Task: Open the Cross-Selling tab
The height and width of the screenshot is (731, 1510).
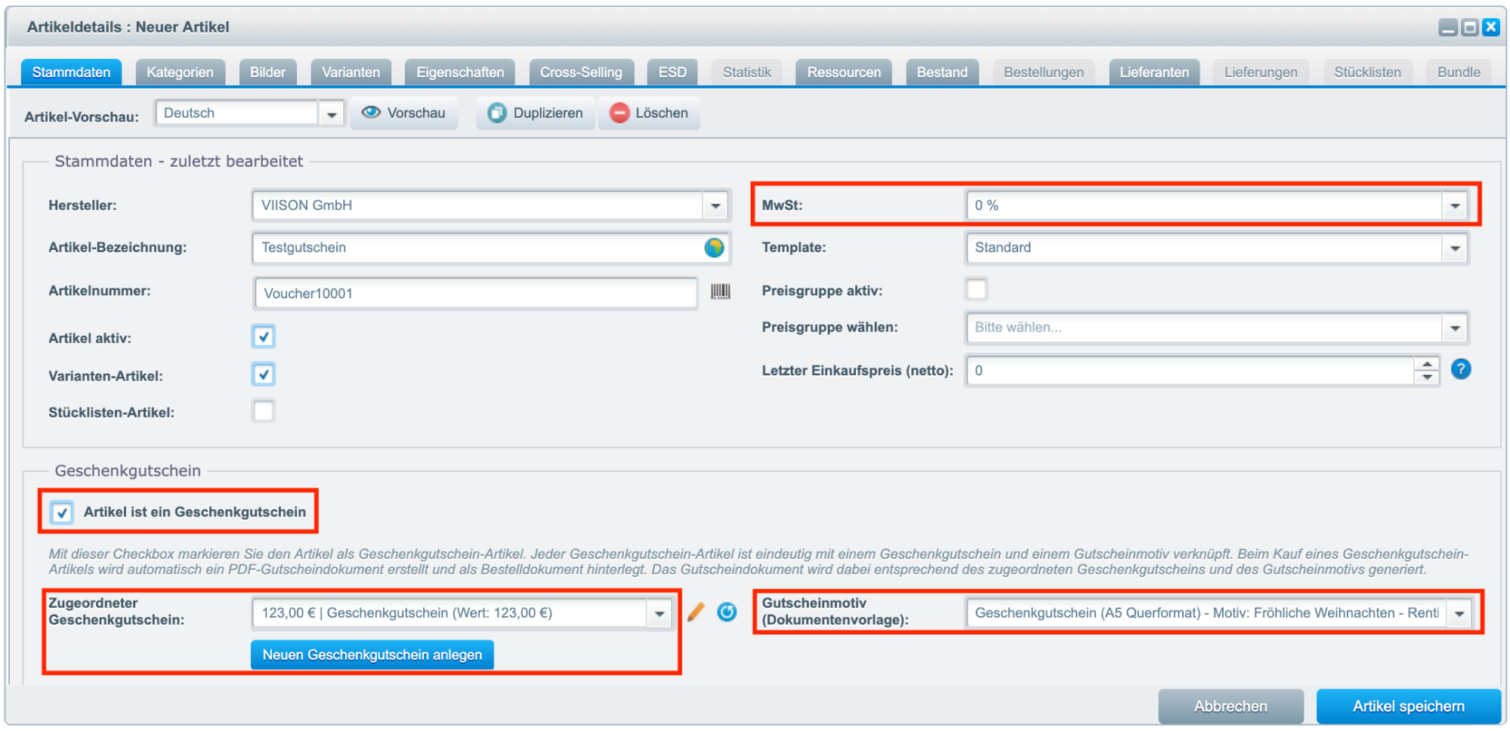Action: 580,72
